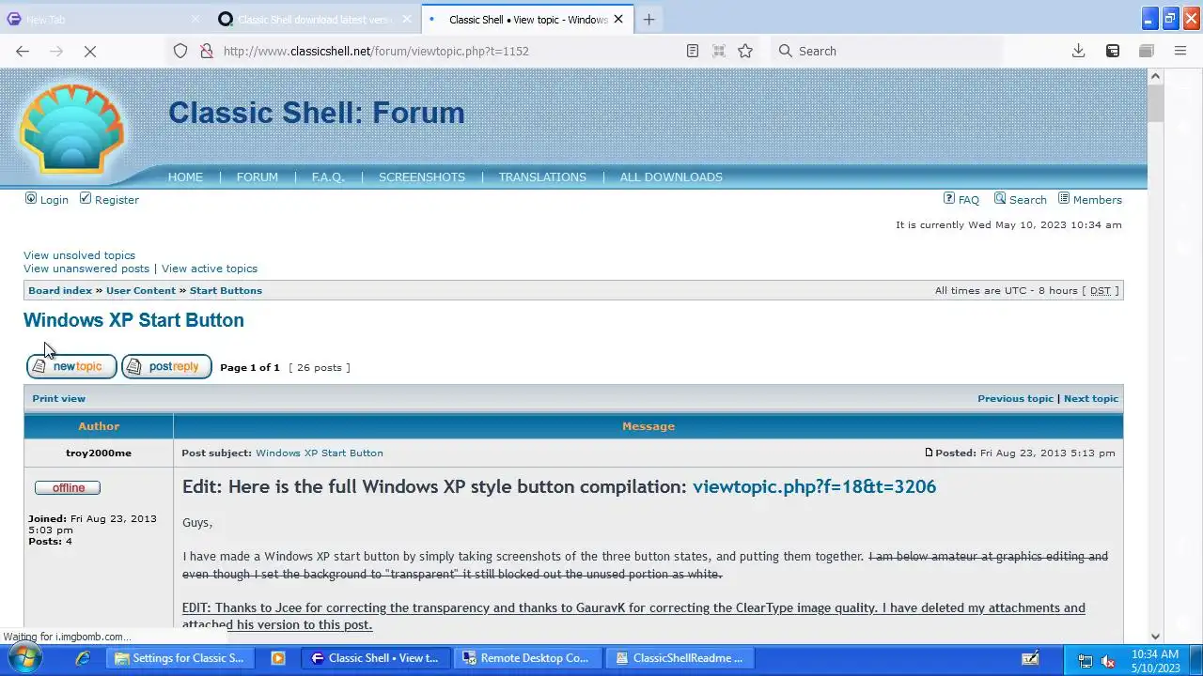Viewport: 1203px width, 676px height.
Task: Launch Internet Explorer from the taskbar
Action: click(x=83, y=658)
